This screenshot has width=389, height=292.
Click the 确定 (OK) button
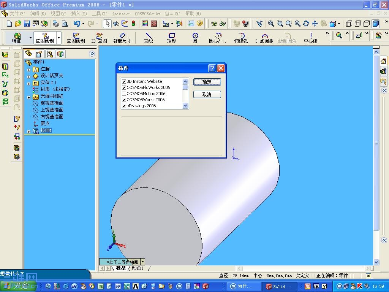tap(207, 82)
